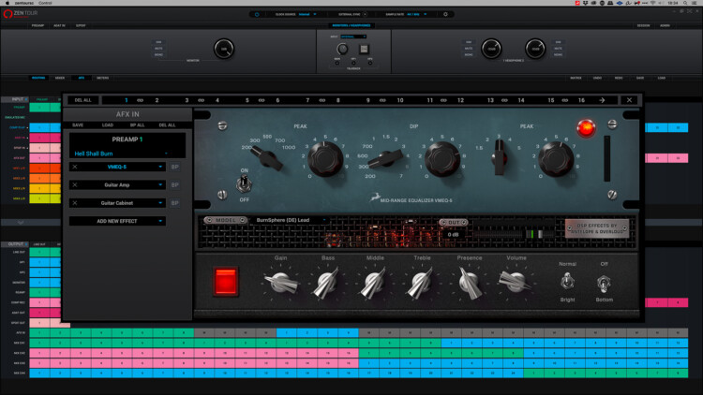Adjust the amp Presence knob
This screenshot has width=703, height=395.
470,283
